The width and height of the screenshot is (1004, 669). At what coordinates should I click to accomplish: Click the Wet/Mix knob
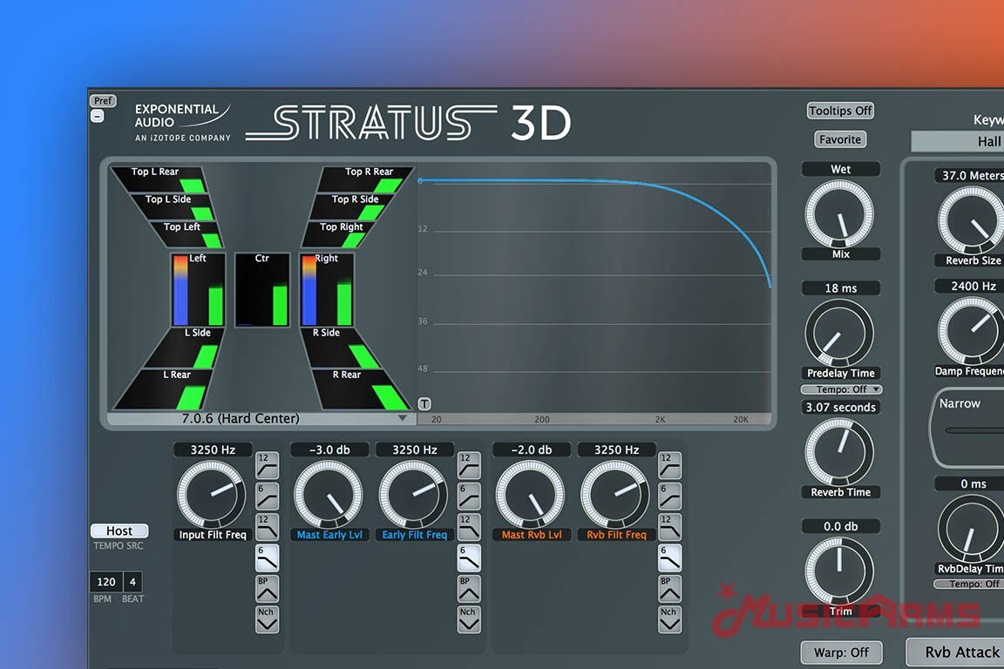point(838,213)
